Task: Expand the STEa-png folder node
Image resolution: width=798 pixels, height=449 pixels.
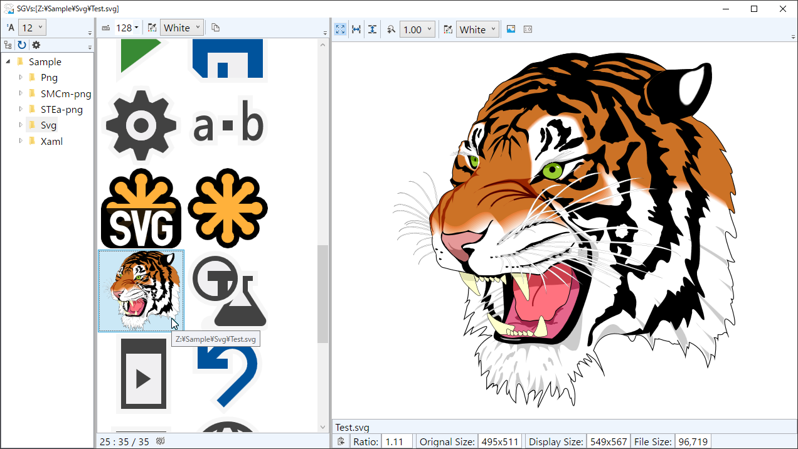Action: (21, 109)
